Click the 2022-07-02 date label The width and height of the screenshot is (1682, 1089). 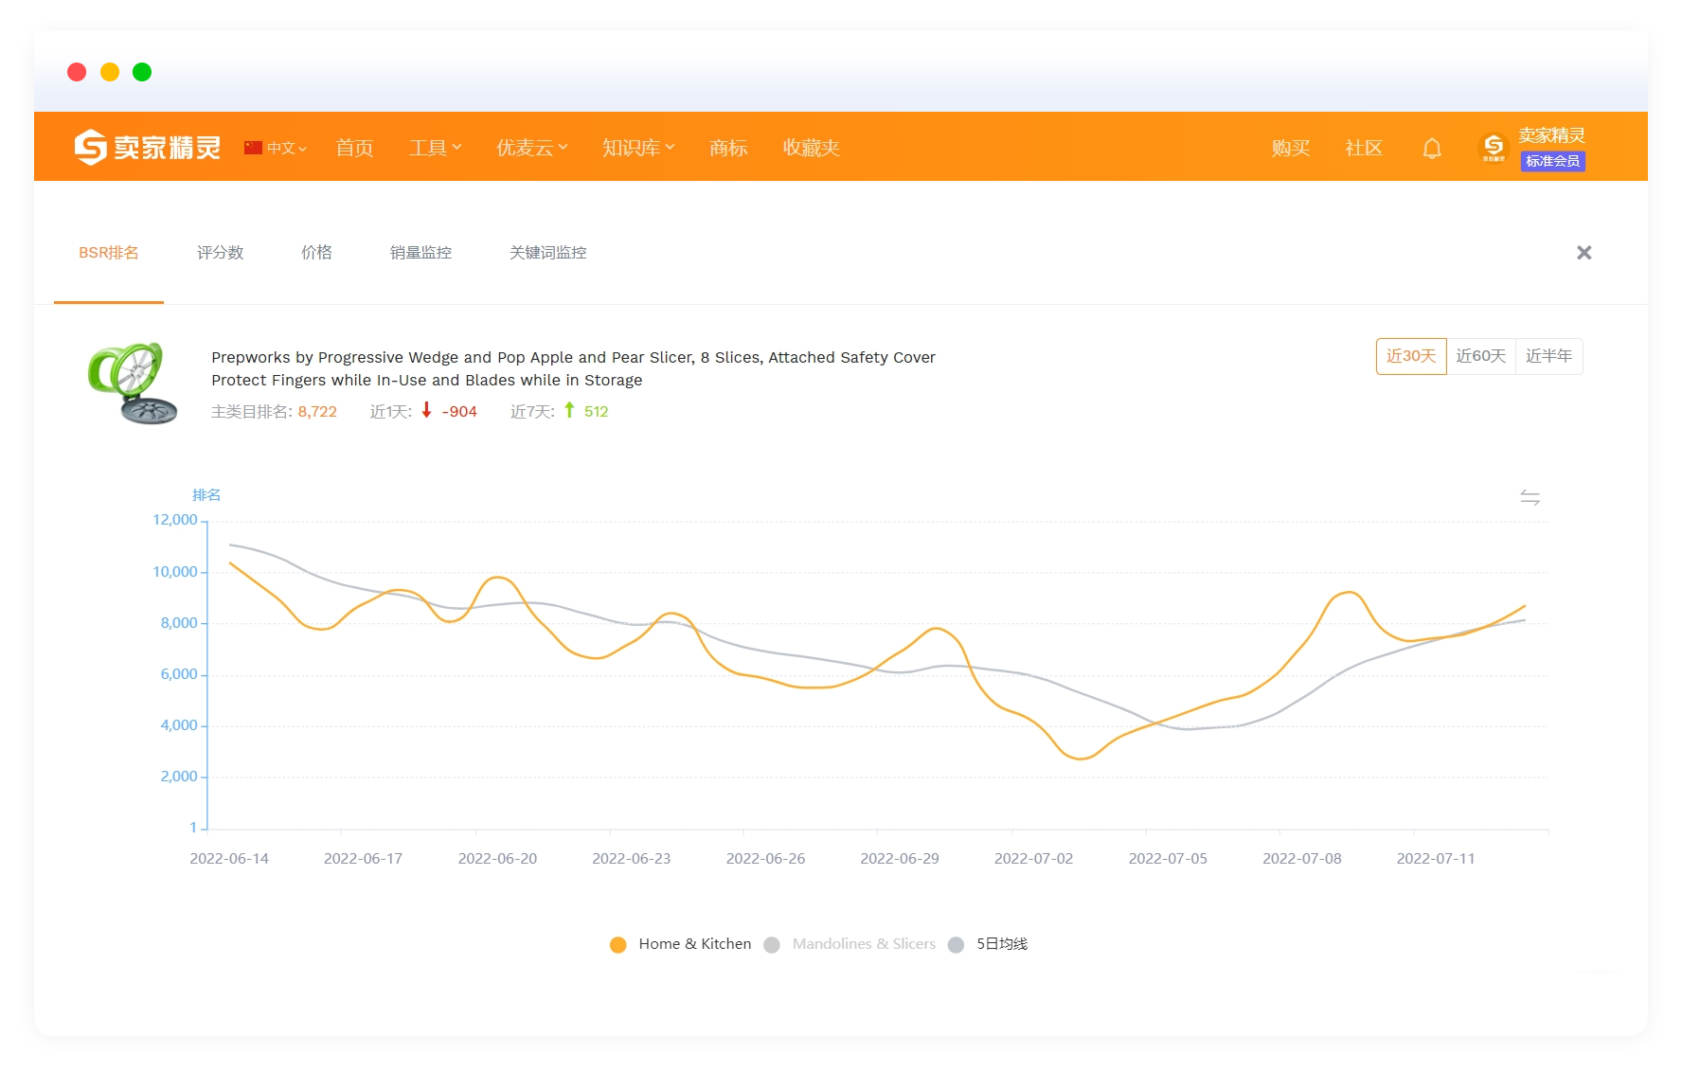point(1033,859)
